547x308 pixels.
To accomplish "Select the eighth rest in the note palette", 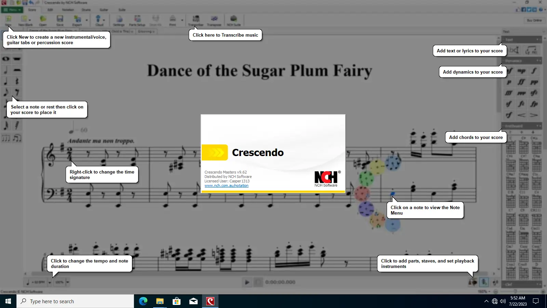I will pos(17,92).
